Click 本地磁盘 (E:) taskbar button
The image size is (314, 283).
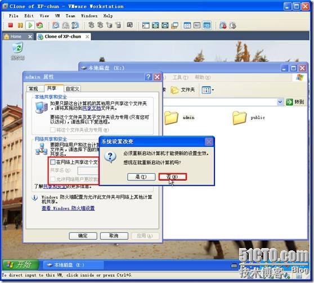click(x=74, y=265)
